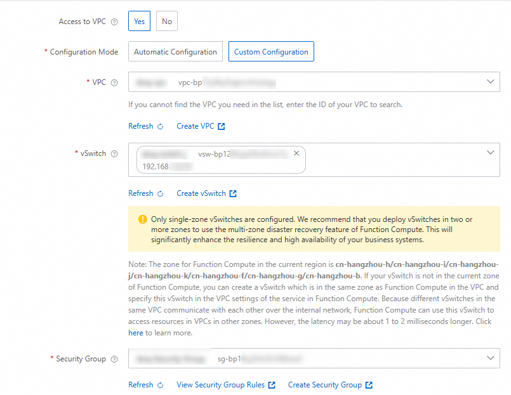Viewport: 511px width, 395px height.
Task: Click Refresh link under vSwitch field
Action: (141, 193)
